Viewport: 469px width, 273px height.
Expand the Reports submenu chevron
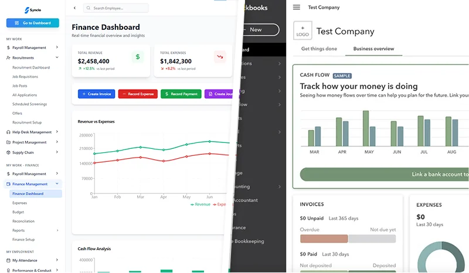(57, 230)
